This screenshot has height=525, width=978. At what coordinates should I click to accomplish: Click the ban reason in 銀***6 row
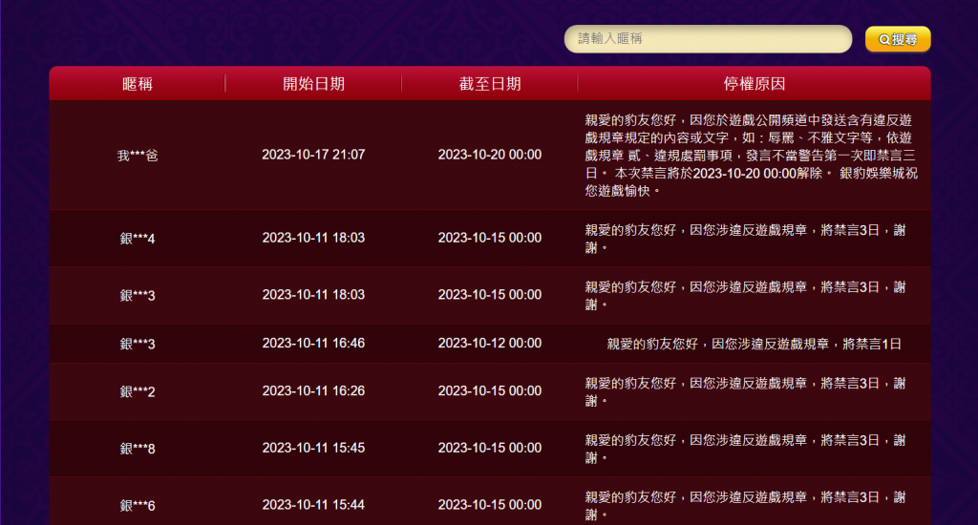745,506
